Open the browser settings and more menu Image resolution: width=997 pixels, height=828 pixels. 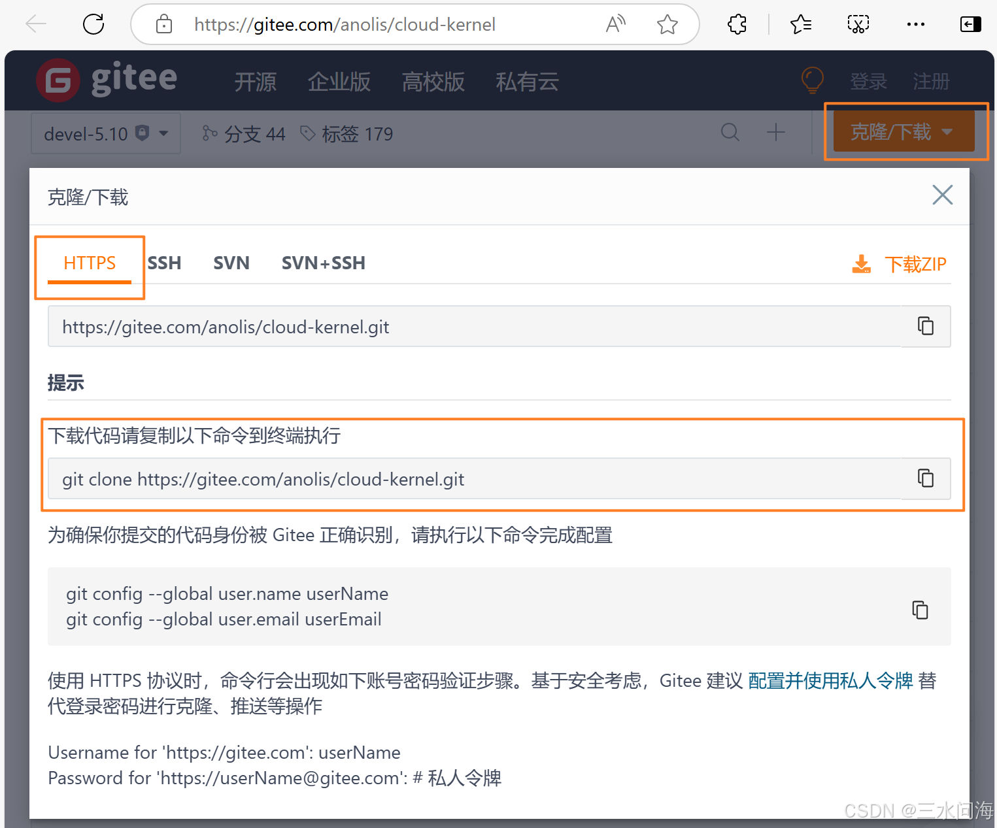[915, 24]
